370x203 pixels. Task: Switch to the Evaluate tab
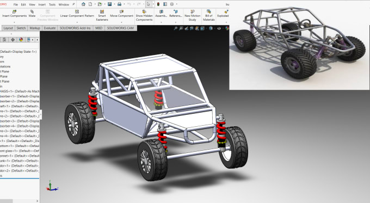tap(50, 28)
